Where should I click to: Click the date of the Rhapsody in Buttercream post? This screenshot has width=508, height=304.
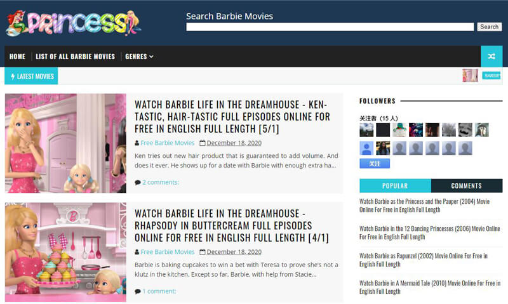234,252
